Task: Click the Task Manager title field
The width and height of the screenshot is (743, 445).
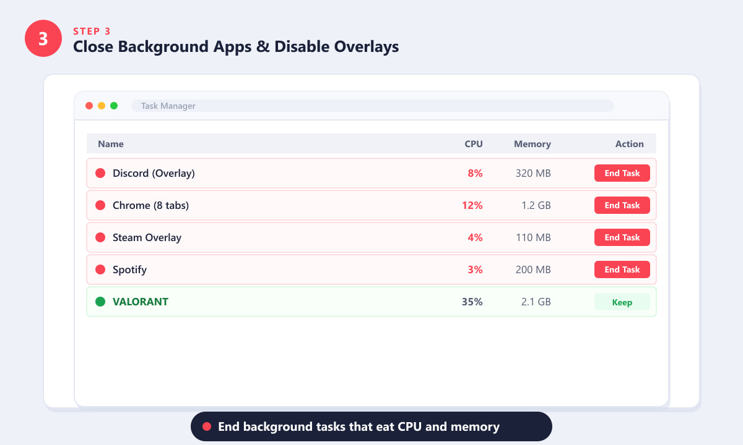Action: (373, 106)
